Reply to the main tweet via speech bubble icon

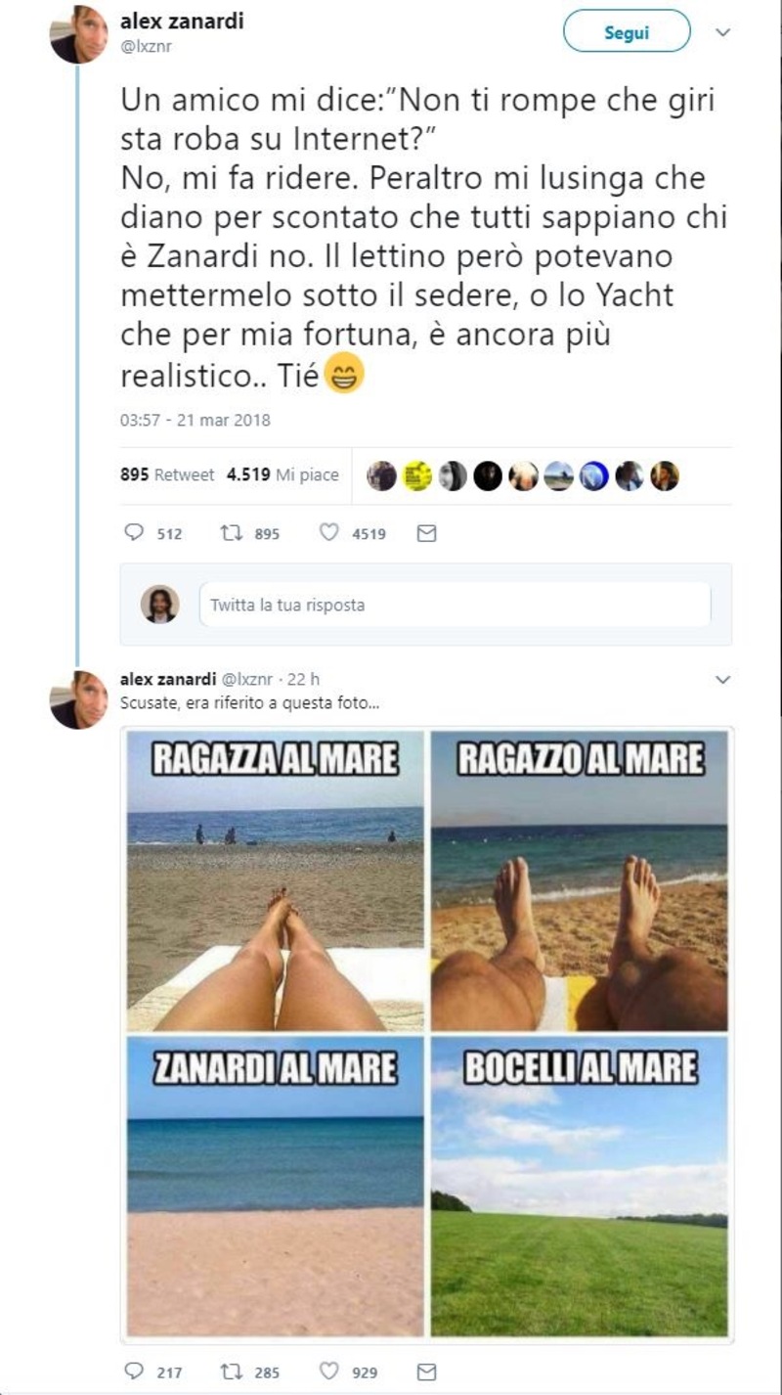(x=135, y=533)
